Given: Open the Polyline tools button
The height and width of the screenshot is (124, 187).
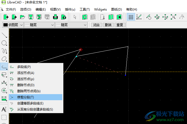Looking at the screenshot, I should 4,67.
